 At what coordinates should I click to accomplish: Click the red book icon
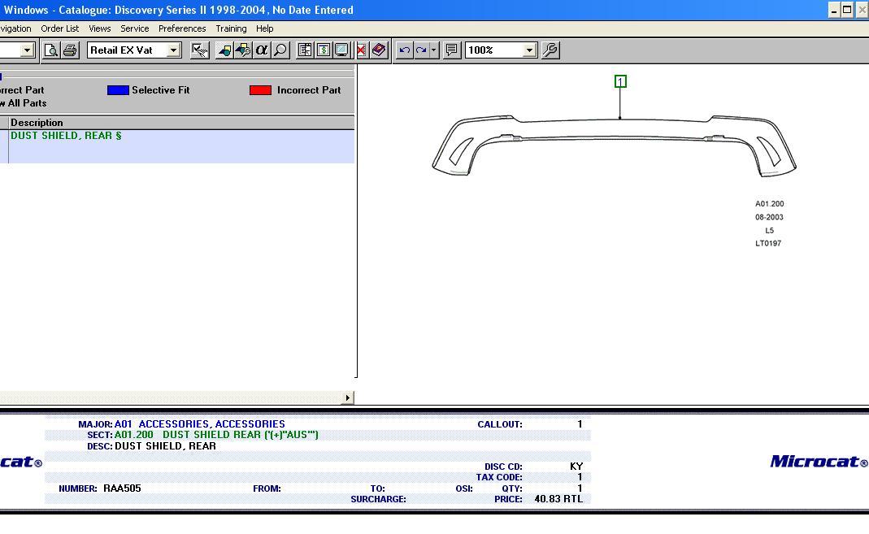point(379,50)
